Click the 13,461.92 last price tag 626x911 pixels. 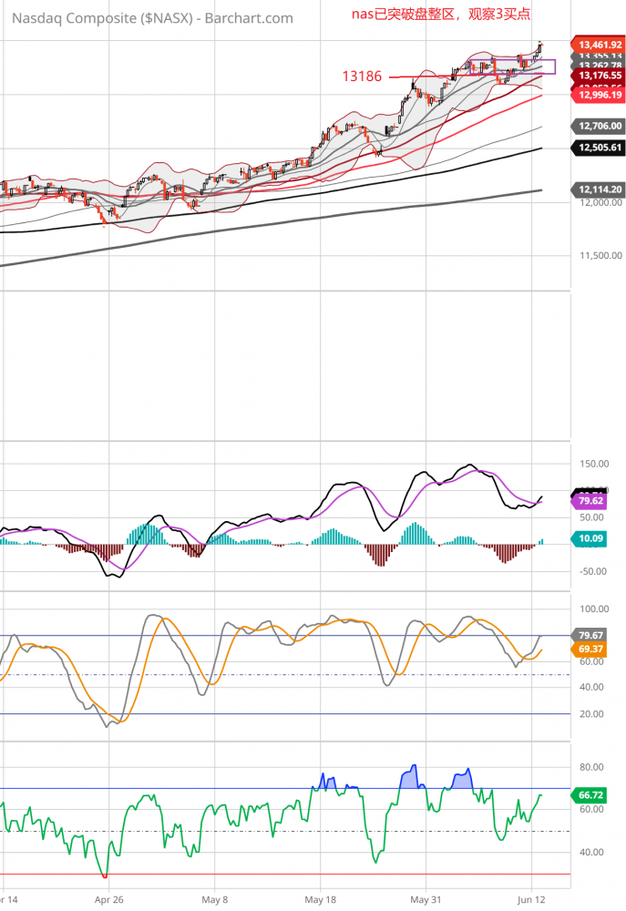(x=598, y=44)
